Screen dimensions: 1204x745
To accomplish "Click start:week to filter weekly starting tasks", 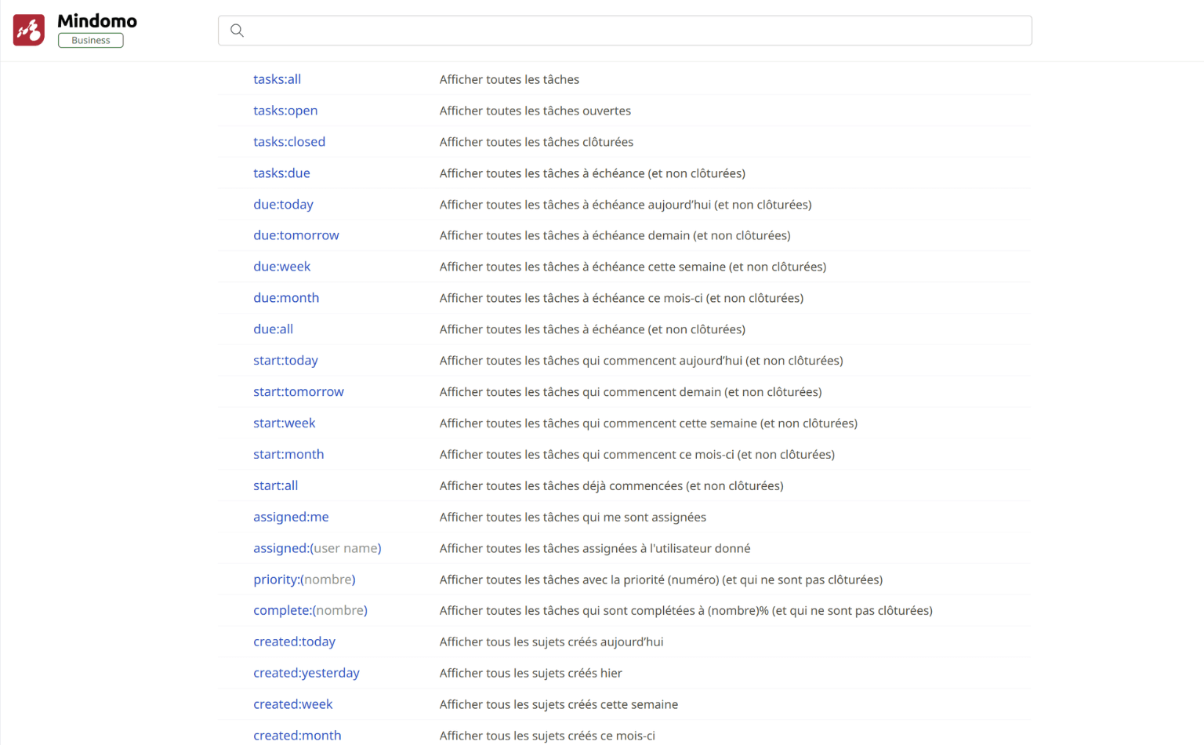I will tap(284, 423).
